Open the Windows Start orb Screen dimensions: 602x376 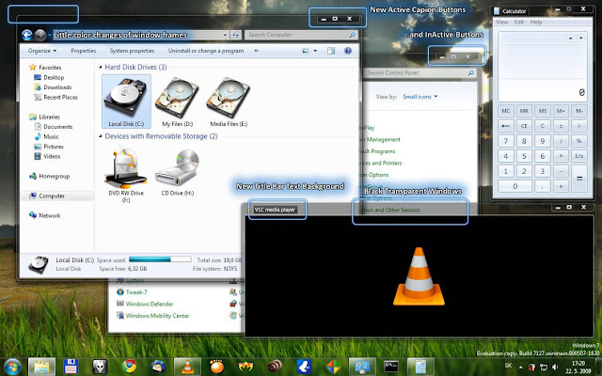12,367
